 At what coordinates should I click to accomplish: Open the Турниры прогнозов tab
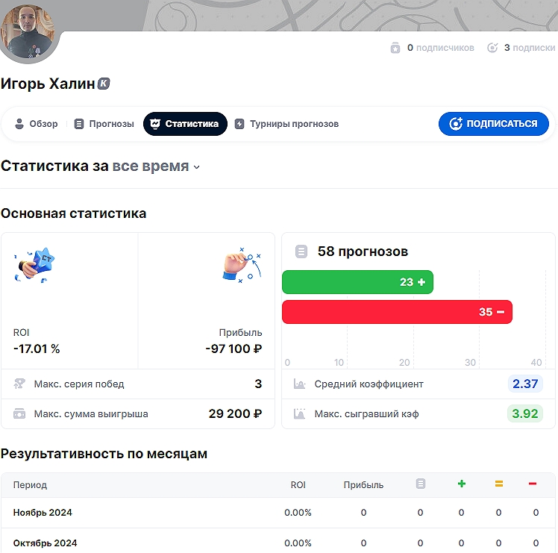pyautogui.click(x=286, y=124)
